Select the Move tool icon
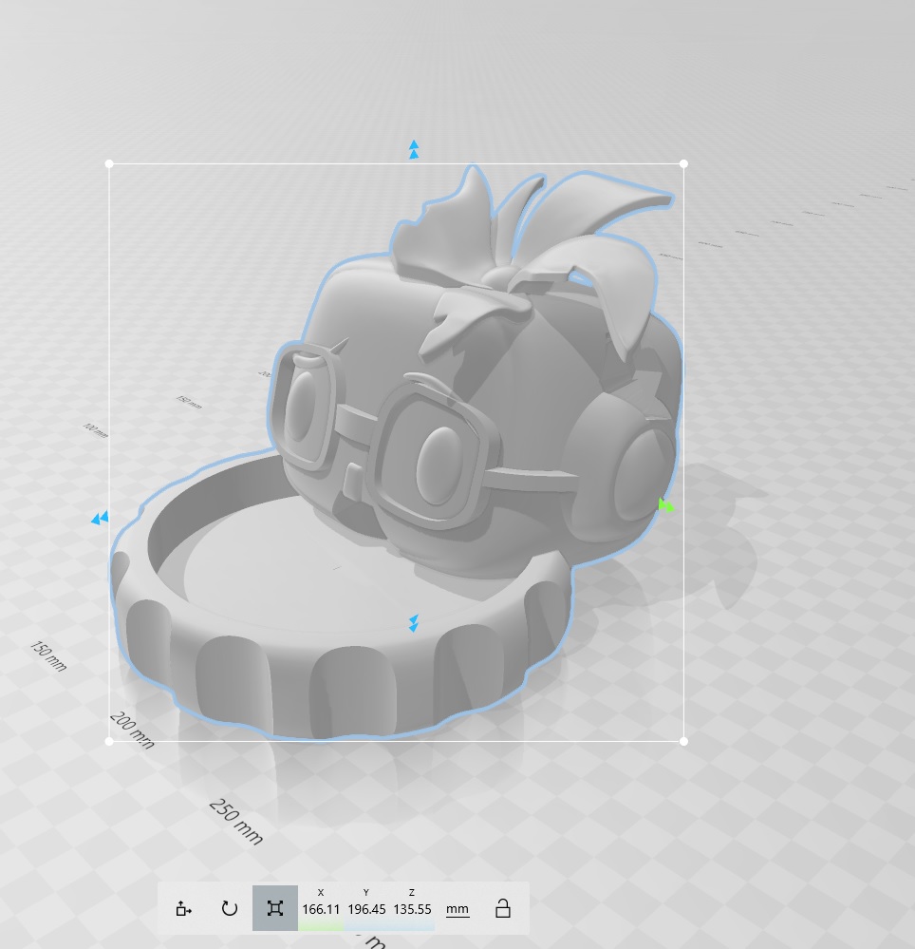 click(x=183, y=908)
